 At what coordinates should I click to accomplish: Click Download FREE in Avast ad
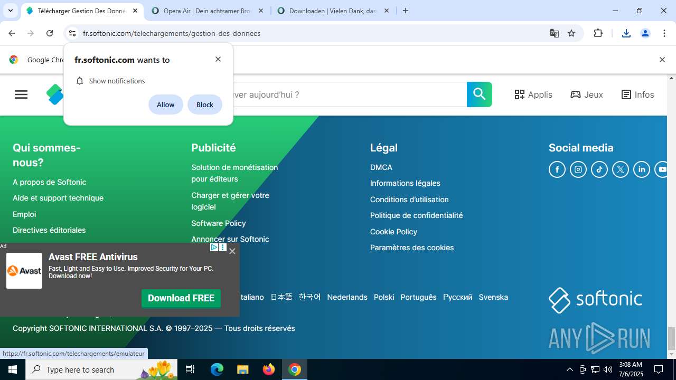(x=181, y=298)
